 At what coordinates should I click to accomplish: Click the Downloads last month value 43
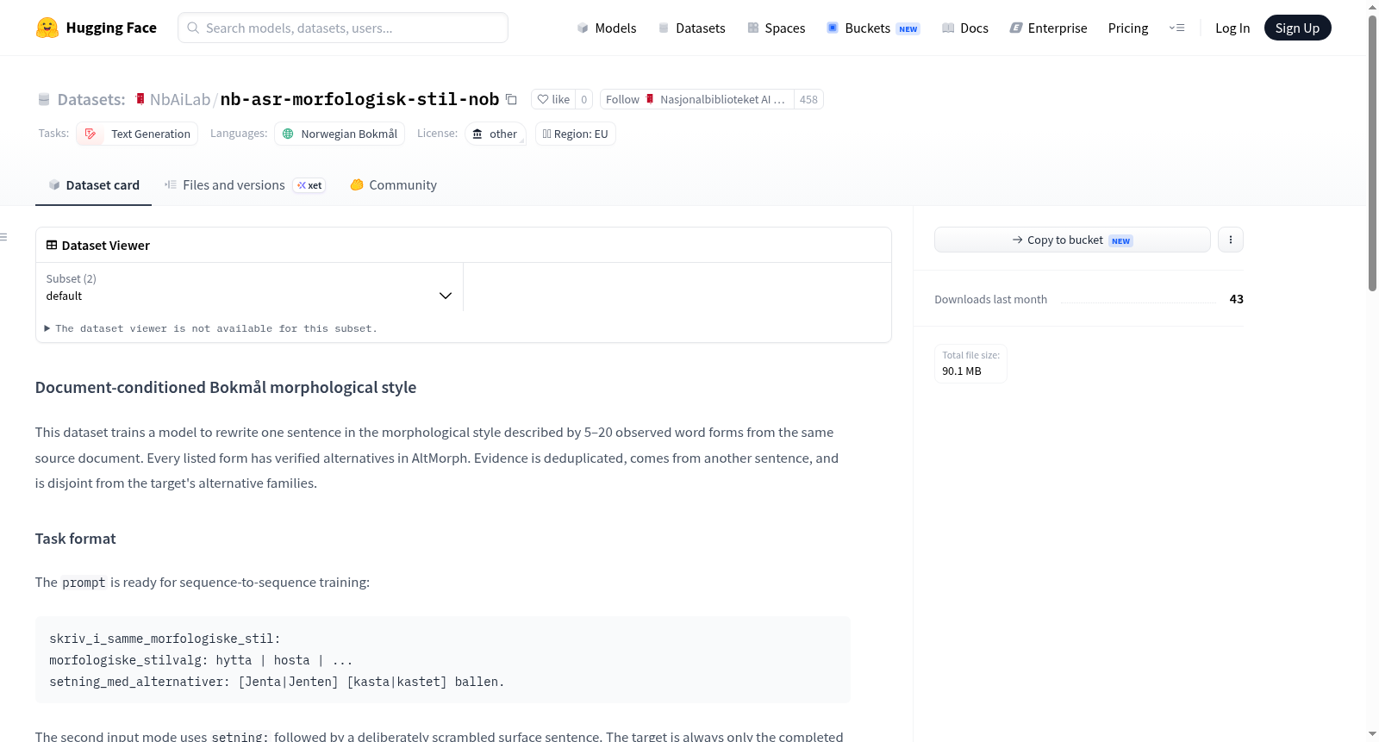click(1236, 299)
